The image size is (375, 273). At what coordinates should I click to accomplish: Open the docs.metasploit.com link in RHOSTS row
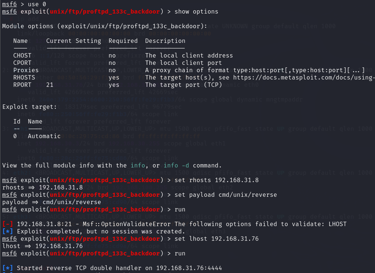pyautogui.click(x=304, y=78)
